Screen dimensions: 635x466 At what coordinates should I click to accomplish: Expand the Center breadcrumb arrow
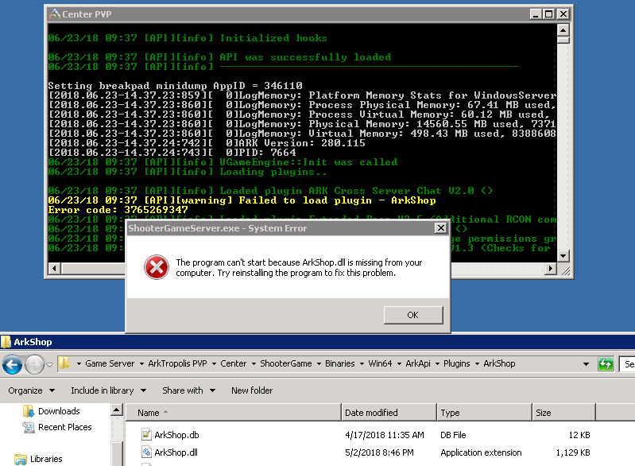tap(254, 364)
